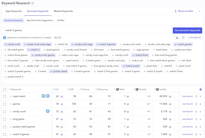Image resolution: width=205 pixels, height=138 pixels.
Task: Open table settings gear icon
Action: (x=200, y=89)
